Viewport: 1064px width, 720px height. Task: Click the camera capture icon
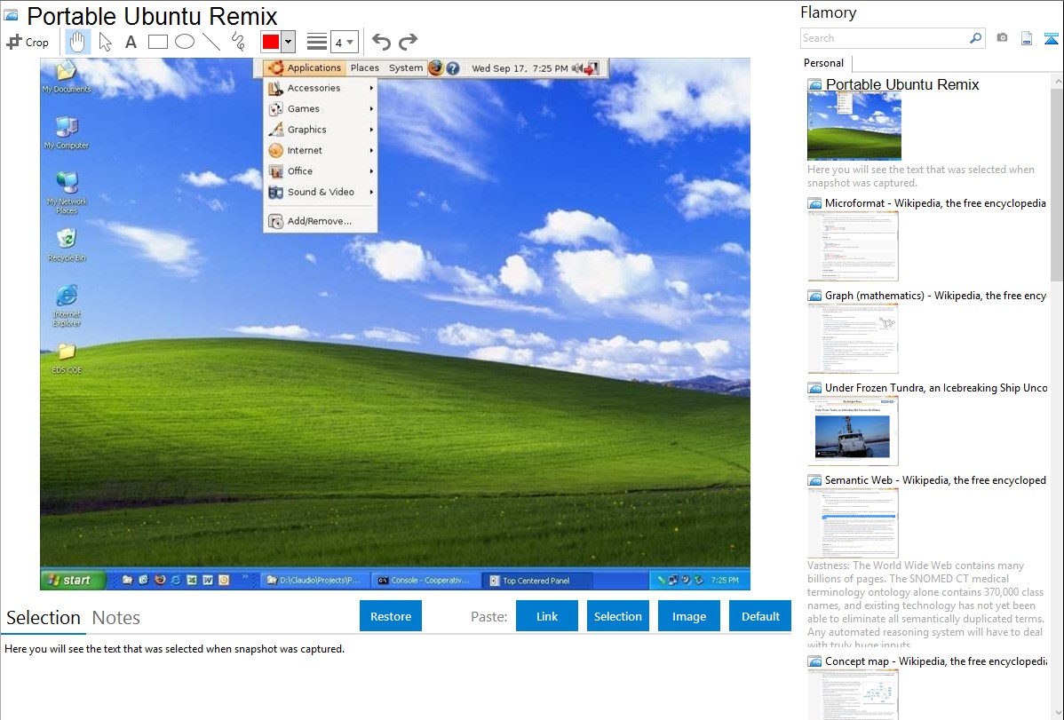[x=1002, y=38]
